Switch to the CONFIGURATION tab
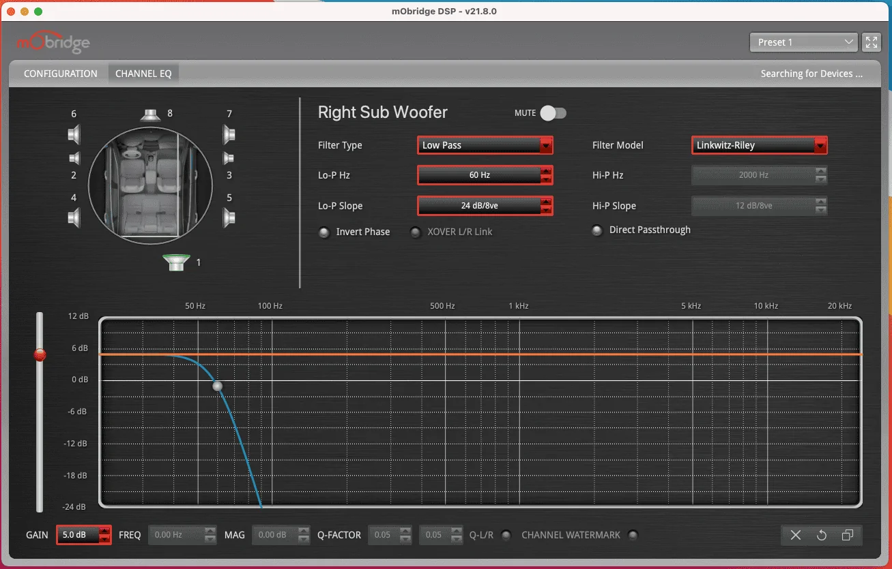 pyautogui.click(x=61, y=74)
